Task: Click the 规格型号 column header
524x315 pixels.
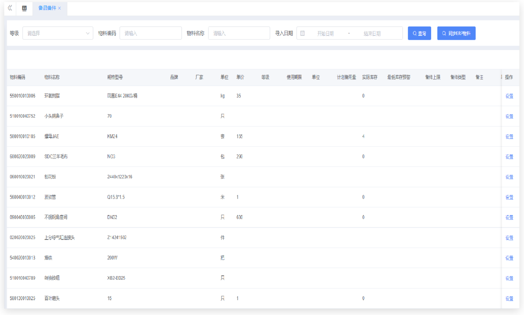Action: [x=115, y=77]
